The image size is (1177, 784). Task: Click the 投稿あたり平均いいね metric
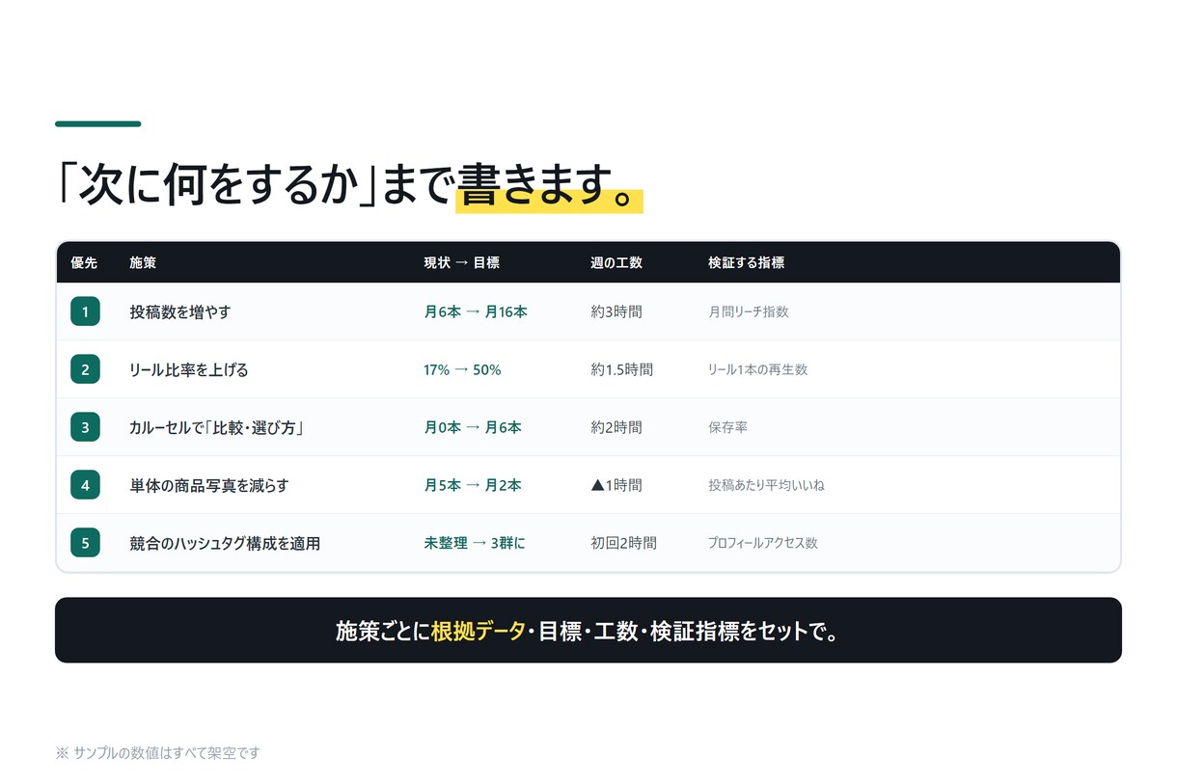tap(766, 485)
